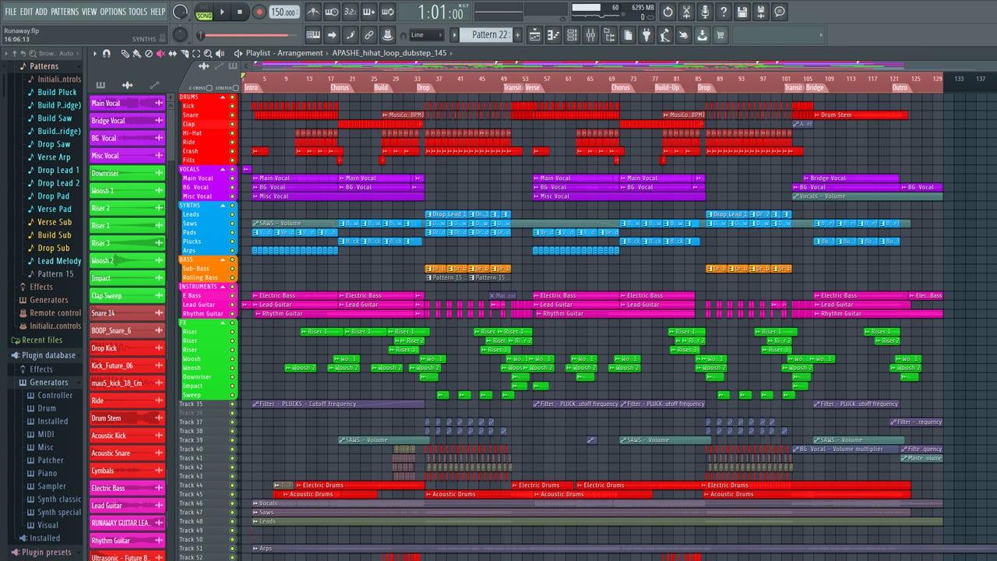The width and height of the screenshot is (997, 561).
Task: Collapse the DRUMS track group
Action: 222,97
